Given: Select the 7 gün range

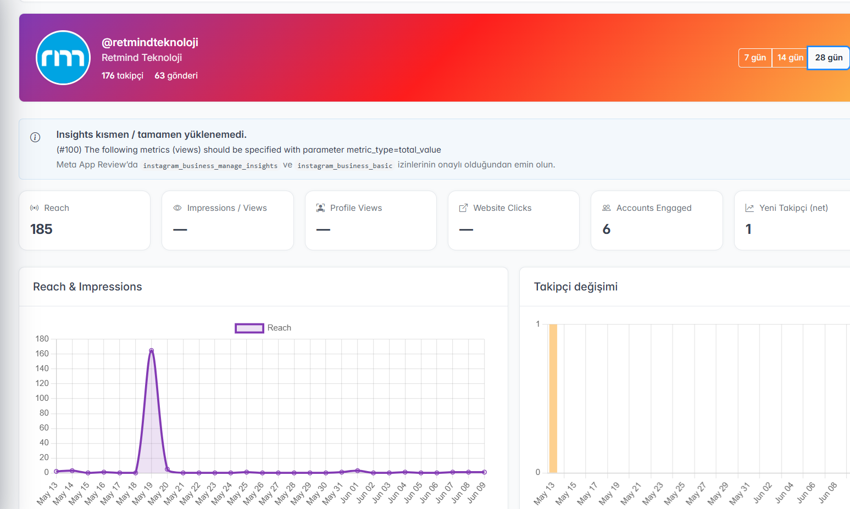Looking at the screenshot, I should 755,58.
